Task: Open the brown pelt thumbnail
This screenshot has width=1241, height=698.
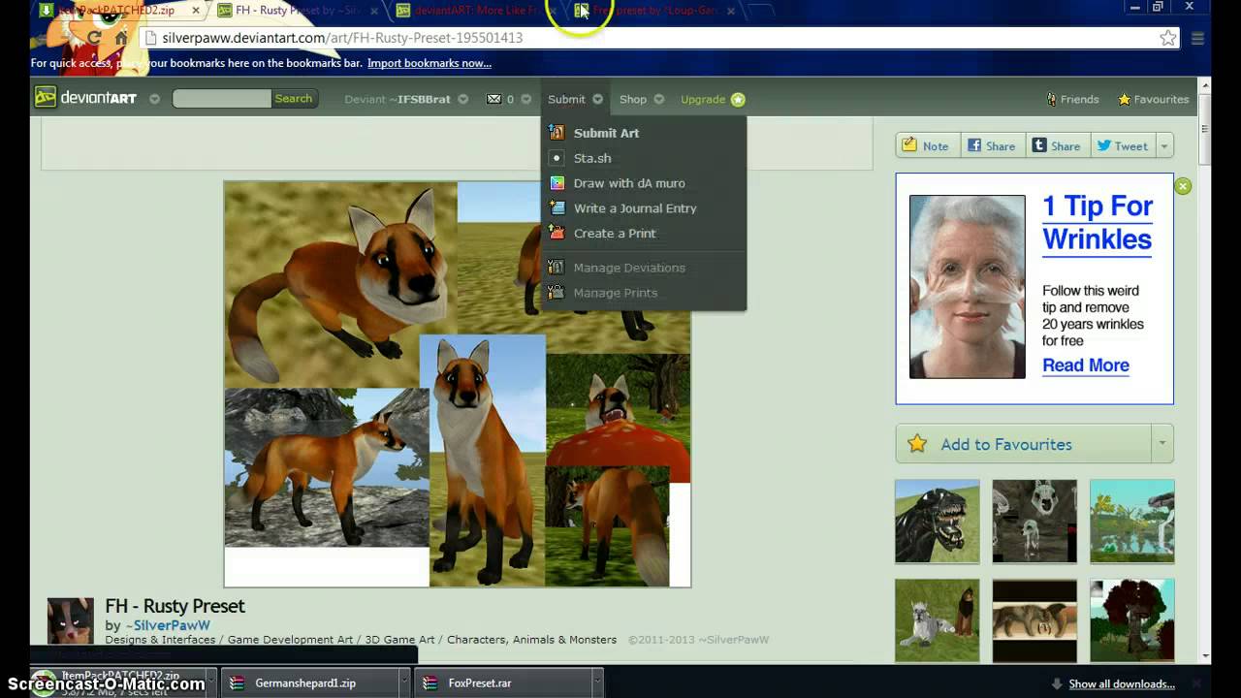Action: click(1034, 620)
